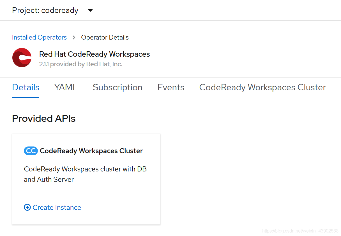The height and width of the screenshot is (236, 341).
Task: Click the plus circle icon beside Create Instance
Action: pos(27,208)
